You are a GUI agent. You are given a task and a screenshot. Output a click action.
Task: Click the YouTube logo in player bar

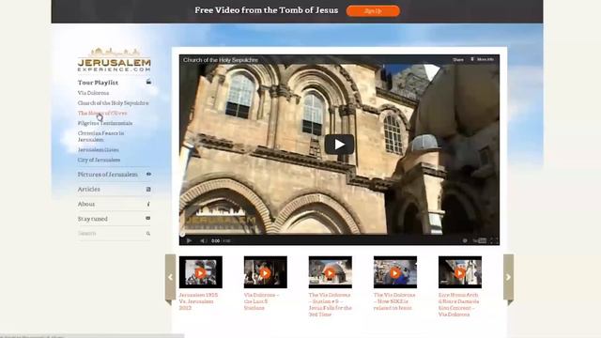(x=480, y=240)
